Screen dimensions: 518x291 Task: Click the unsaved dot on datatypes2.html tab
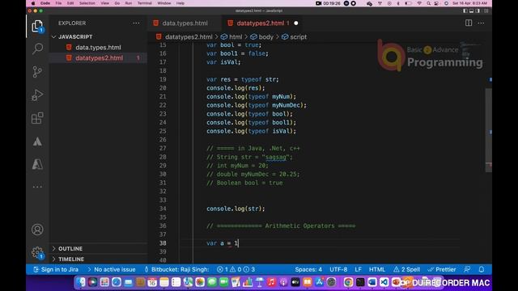pos(296,23)
